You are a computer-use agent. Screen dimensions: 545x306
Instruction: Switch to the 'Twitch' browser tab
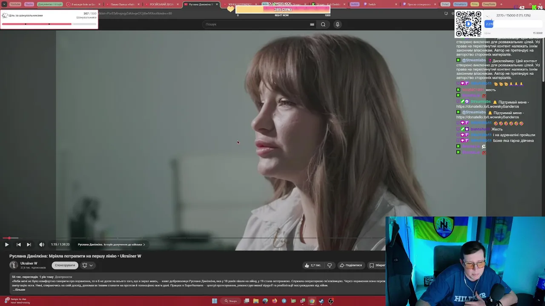(372, 4)
